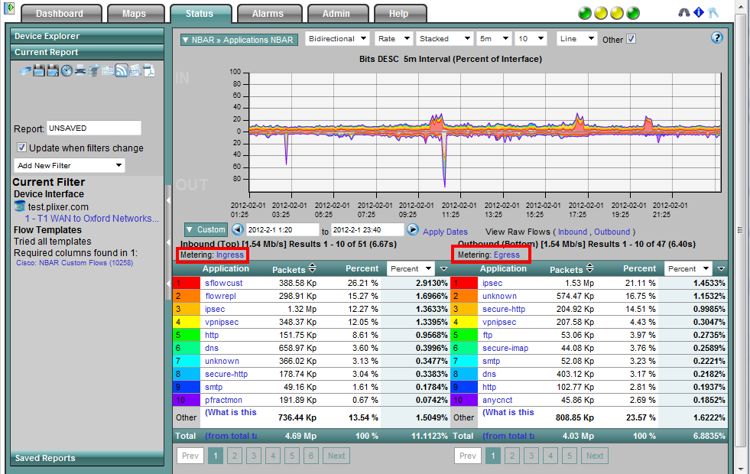Open help with the blue question mark icon
Screen dimensions: 750x474
pos(716,37)
